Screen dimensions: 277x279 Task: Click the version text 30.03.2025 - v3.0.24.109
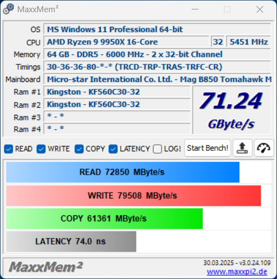click(237, 263)
